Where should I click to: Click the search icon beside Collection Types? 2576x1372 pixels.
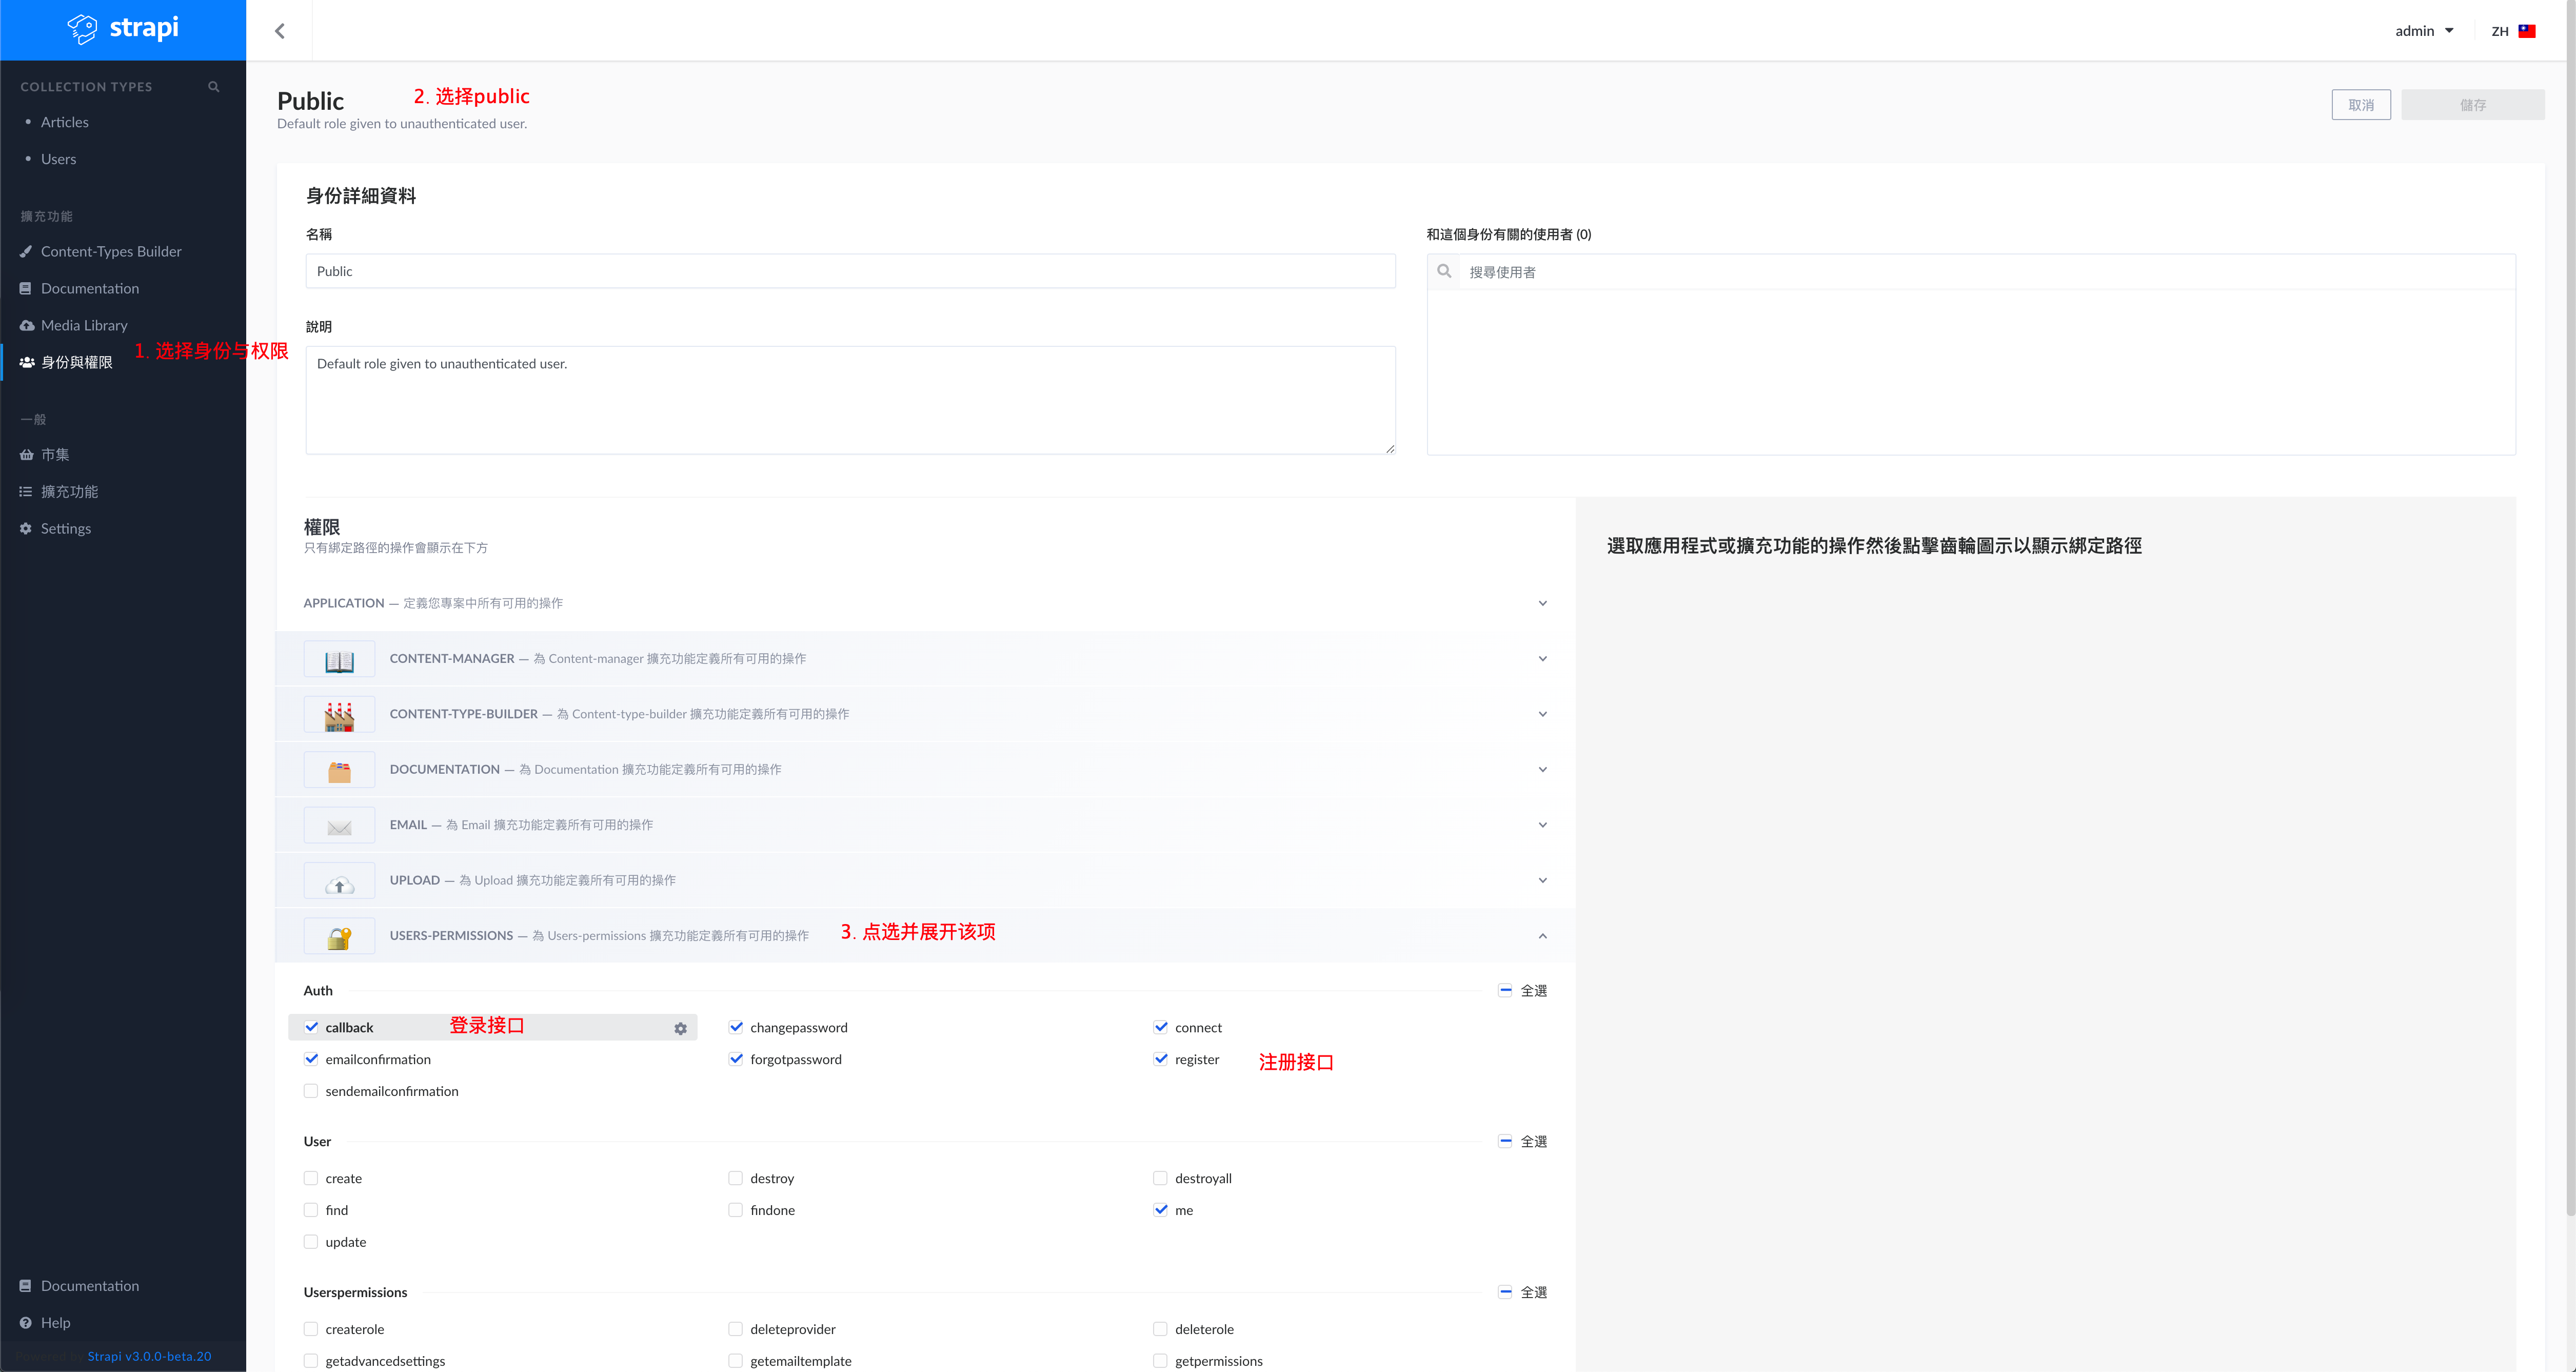(x=213, y=87)
